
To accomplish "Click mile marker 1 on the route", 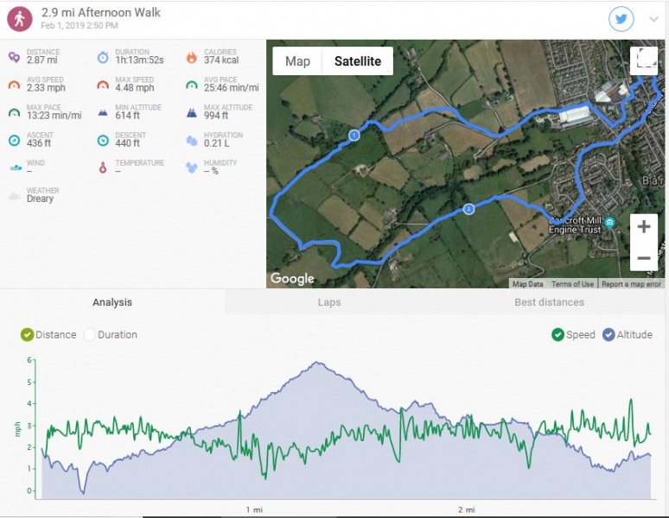I will [x=354, y=135].
